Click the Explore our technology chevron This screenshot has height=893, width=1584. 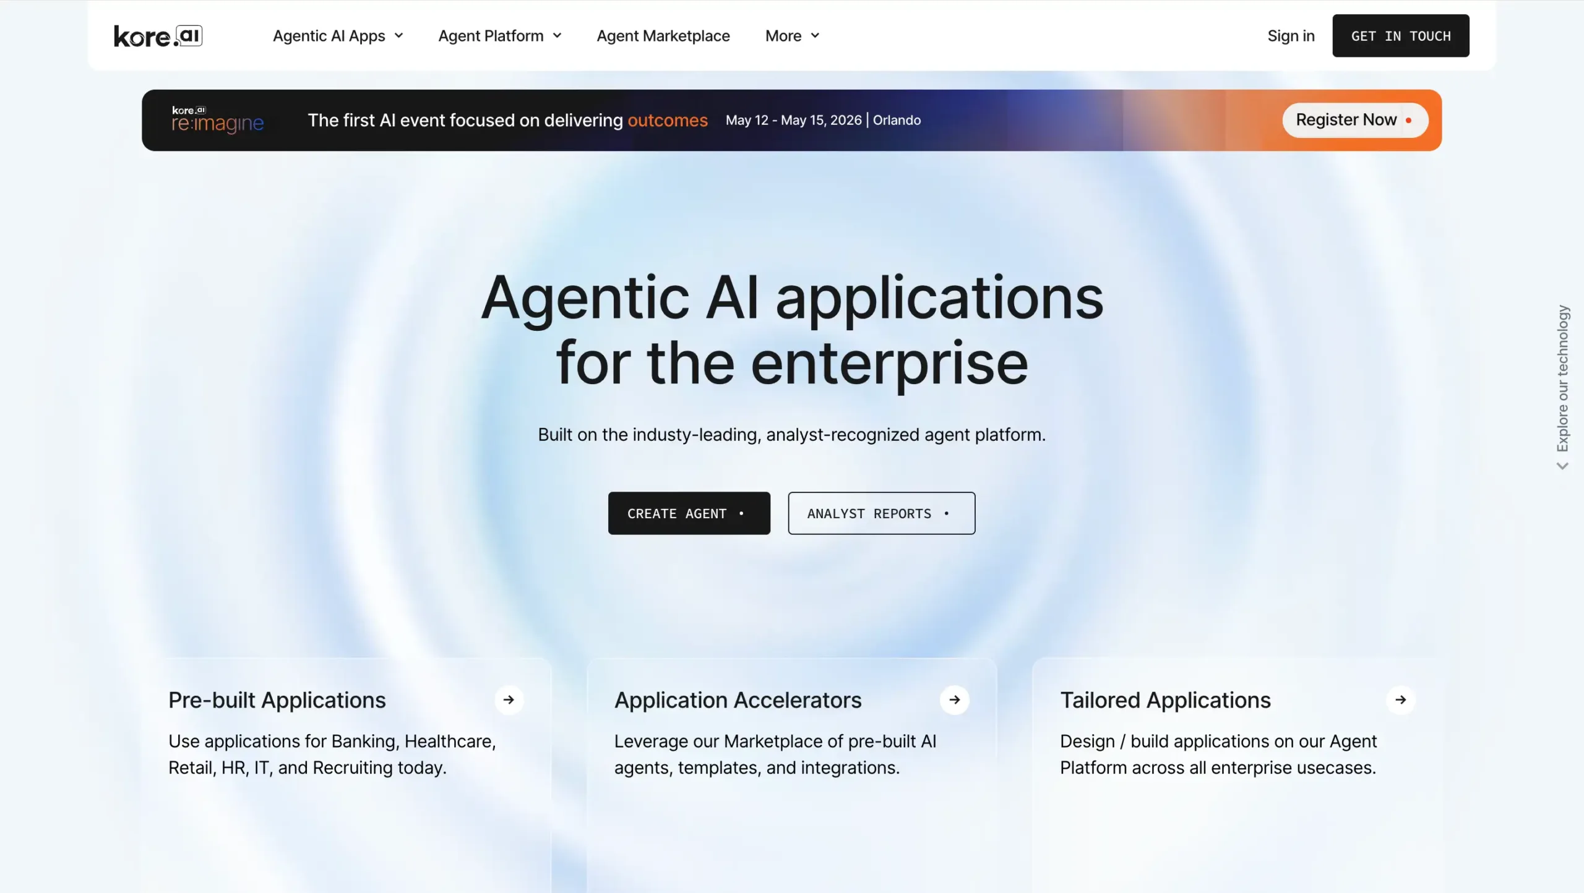1562,466
